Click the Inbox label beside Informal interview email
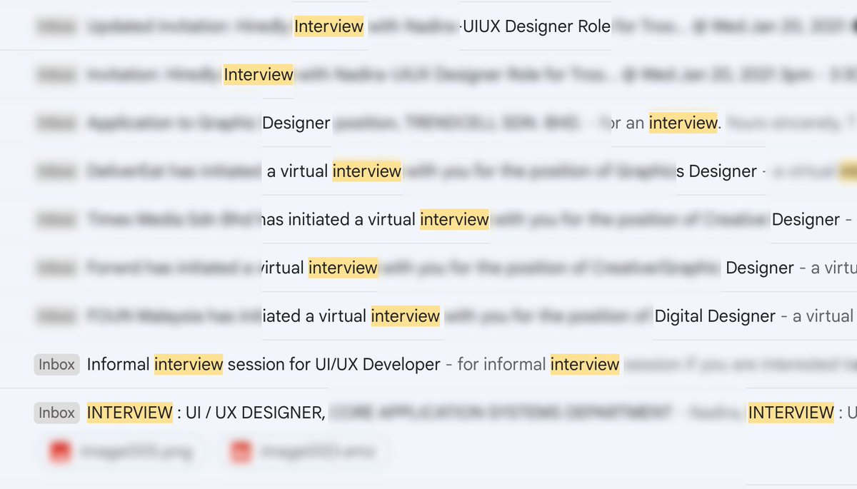The width and height of the screenshot is (857, 489). tap(56, 364)
